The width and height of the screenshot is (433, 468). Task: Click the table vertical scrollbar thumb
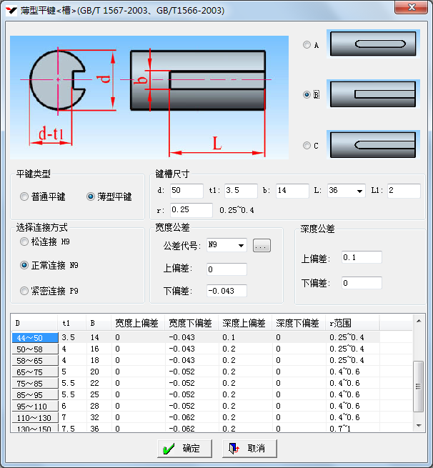pos(419,387)
